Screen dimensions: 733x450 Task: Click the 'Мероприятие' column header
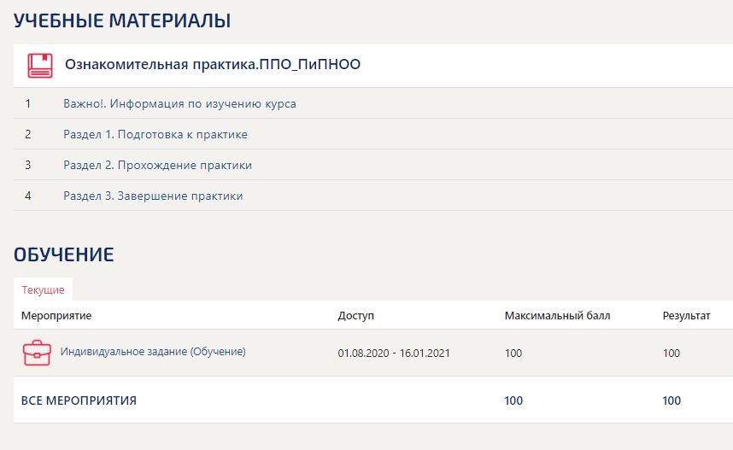coord(56,316)
